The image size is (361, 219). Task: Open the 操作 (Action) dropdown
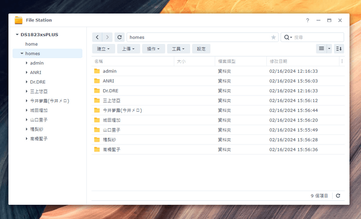153,49
